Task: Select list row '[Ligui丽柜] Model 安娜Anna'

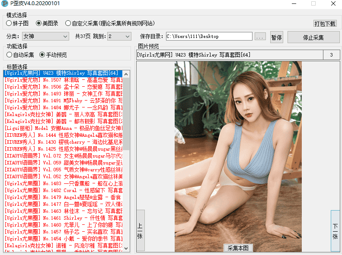Action: click(x=63, y=129)
